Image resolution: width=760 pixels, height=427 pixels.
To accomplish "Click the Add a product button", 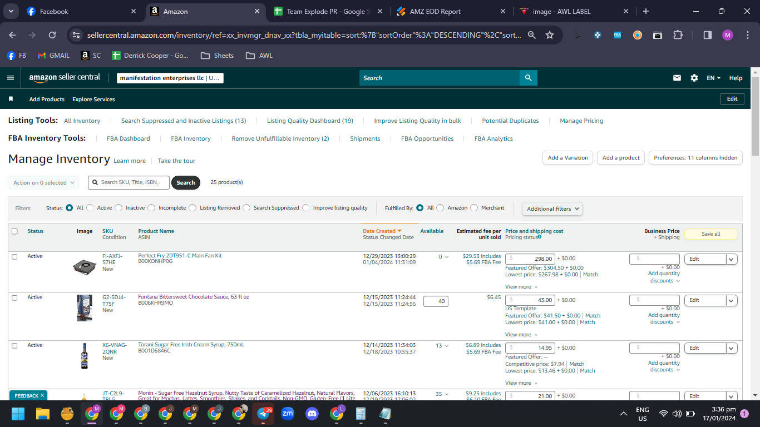I will tap(621, 158).
